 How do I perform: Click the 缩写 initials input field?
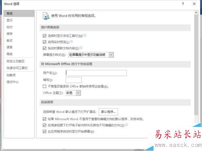(74, 80)
